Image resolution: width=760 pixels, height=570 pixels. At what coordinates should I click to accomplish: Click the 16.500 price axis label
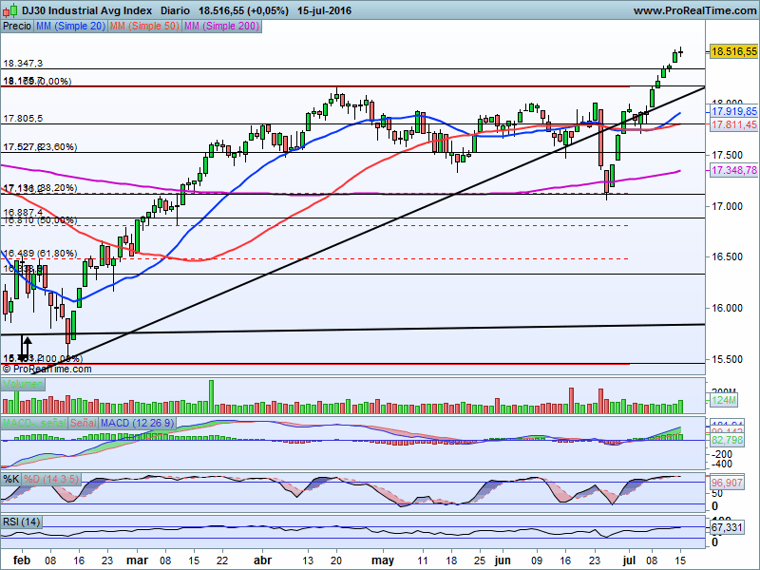pyautogui.click(x=727, y=256)
